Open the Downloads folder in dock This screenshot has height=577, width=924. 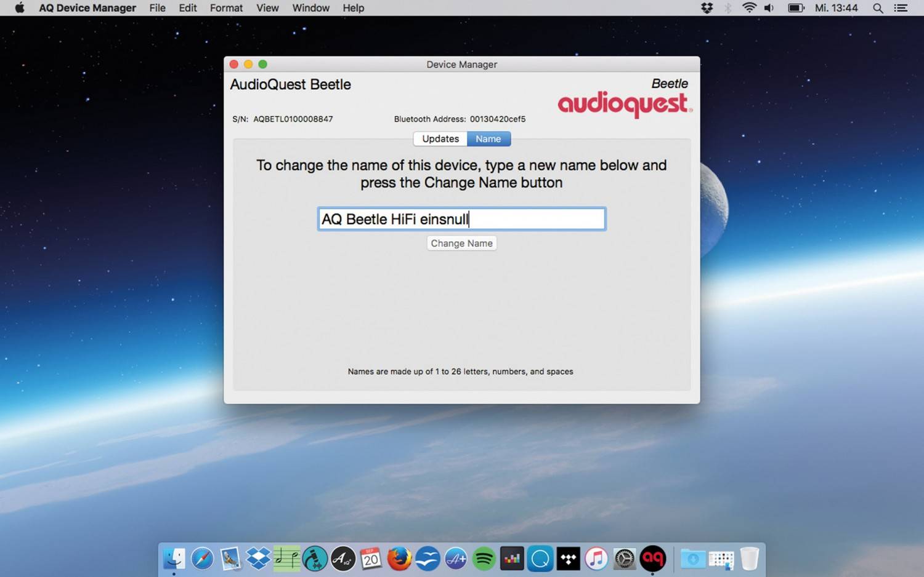pyautogui.click(x=693, y=559)
